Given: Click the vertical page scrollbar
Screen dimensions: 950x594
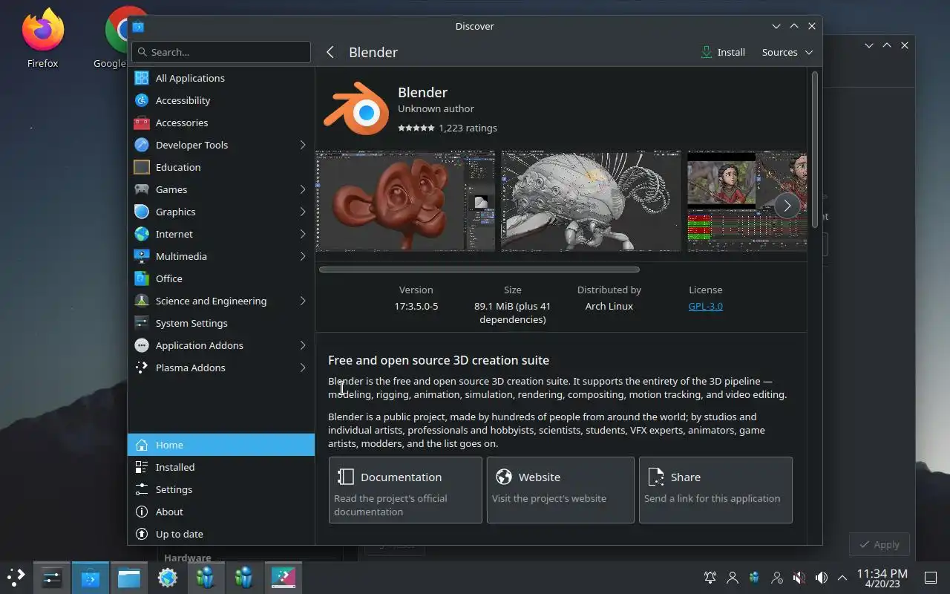Looking at the screenshot, I should click(814, 148).
